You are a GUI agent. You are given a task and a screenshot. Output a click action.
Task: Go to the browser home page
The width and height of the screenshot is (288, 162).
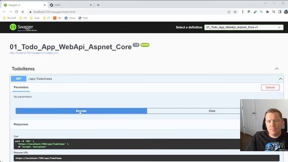click(23, 12)
